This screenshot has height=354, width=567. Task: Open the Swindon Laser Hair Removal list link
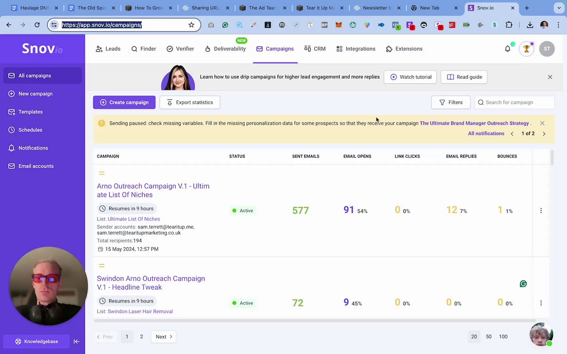[x=140, y=312]
